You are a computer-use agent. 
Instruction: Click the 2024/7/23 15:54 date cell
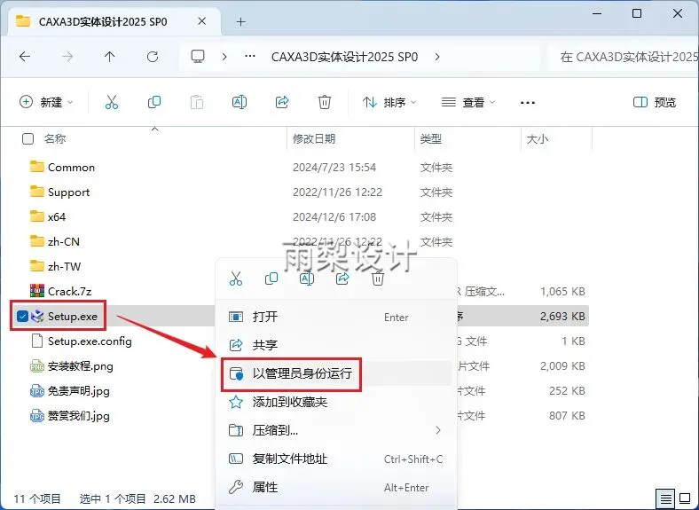pos(334,167)
